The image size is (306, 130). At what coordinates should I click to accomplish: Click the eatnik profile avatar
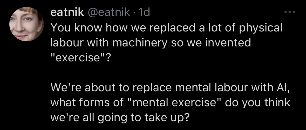26,24
